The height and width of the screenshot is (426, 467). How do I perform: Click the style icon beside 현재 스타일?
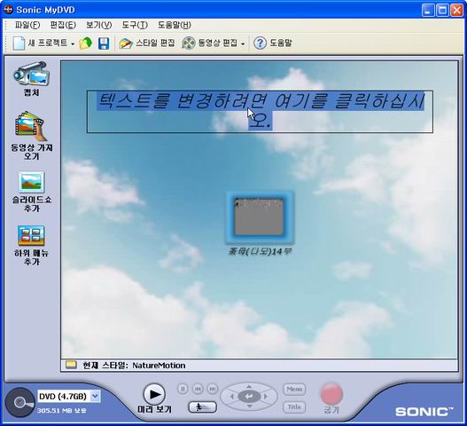71,365
